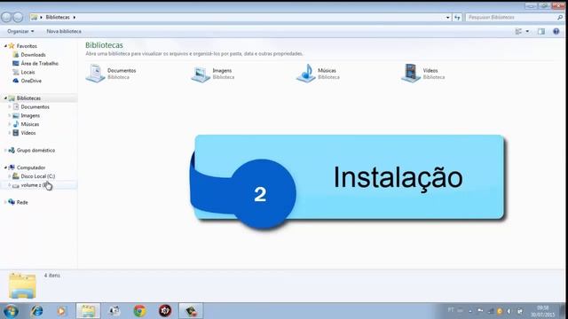Open the taskbar clock and date
This screenshot has width=568, height=319.
[x=542, y=311]
